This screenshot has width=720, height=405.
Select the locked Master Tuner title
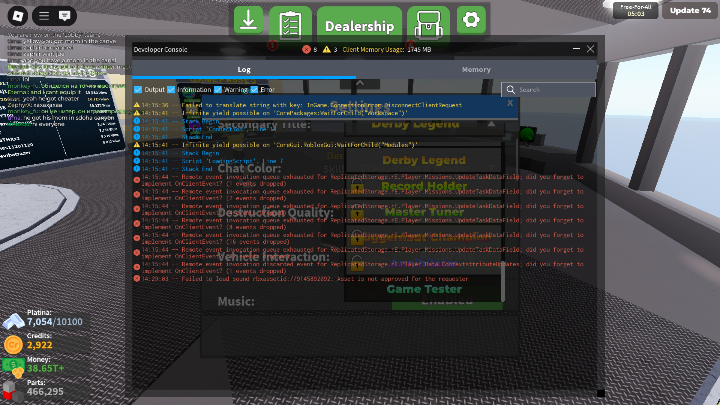[424, 212]
